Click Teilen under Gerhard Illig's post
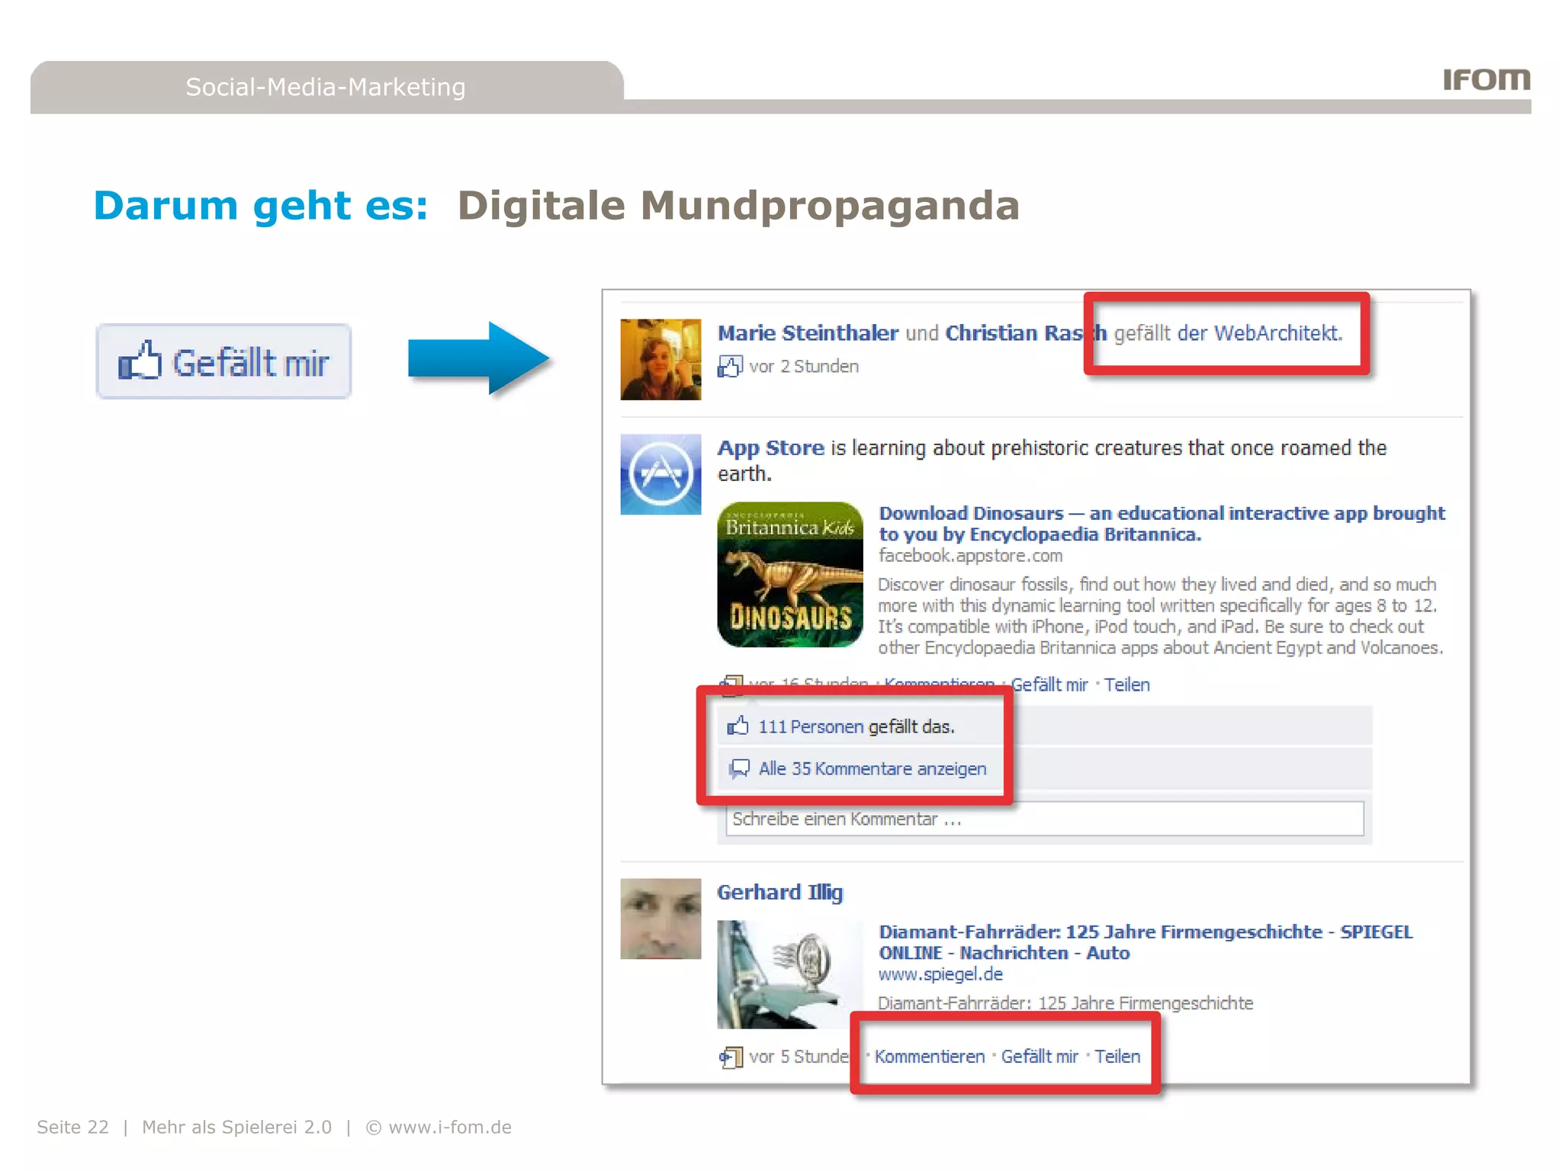The height and width of the screenshot is (1171, 1562). point(1117,1057)
